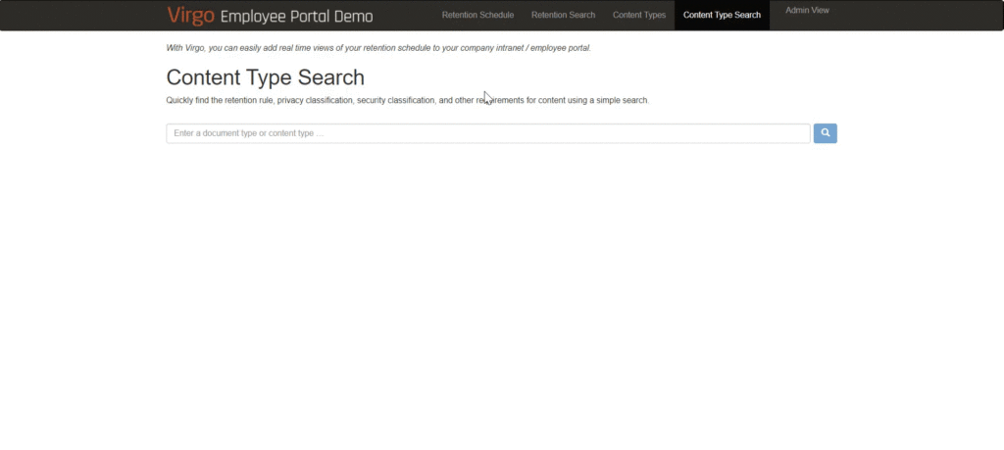Open Admin View in the navbar
The width and height of the screenshot is (1004, 450).
(x=807, y=11)
